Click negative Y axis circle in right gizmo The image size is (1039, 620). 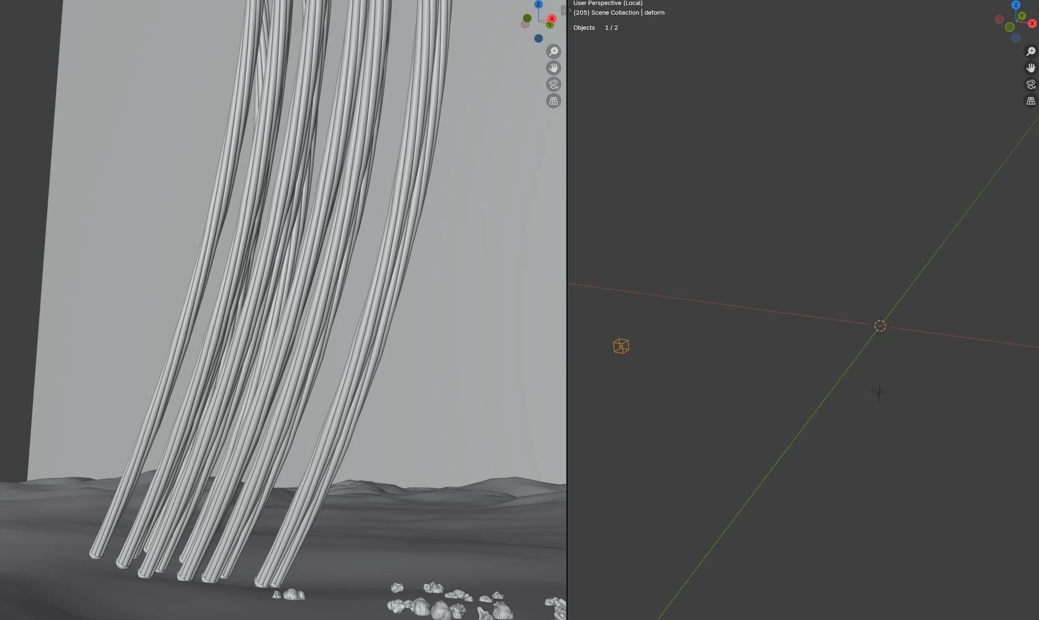(x=1009, y=27)
